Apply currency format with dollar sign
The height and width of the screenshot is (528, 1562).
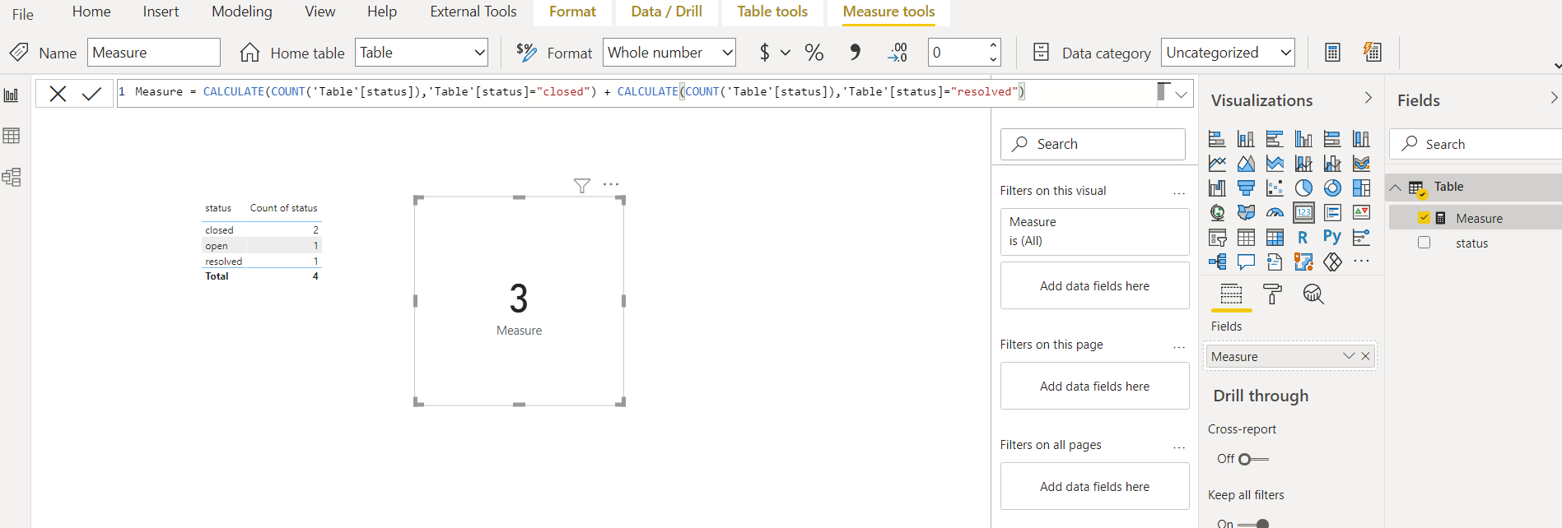tap(764, 53)
